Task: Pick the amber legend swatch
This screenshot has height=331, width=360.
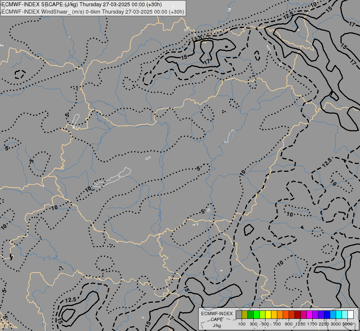Action: pos(274,315)
